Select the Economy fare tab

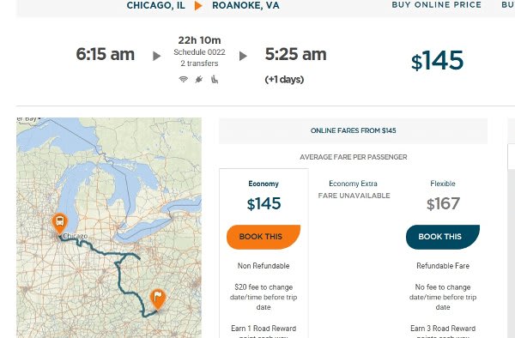pyautogui.click(x=264, y=184)
